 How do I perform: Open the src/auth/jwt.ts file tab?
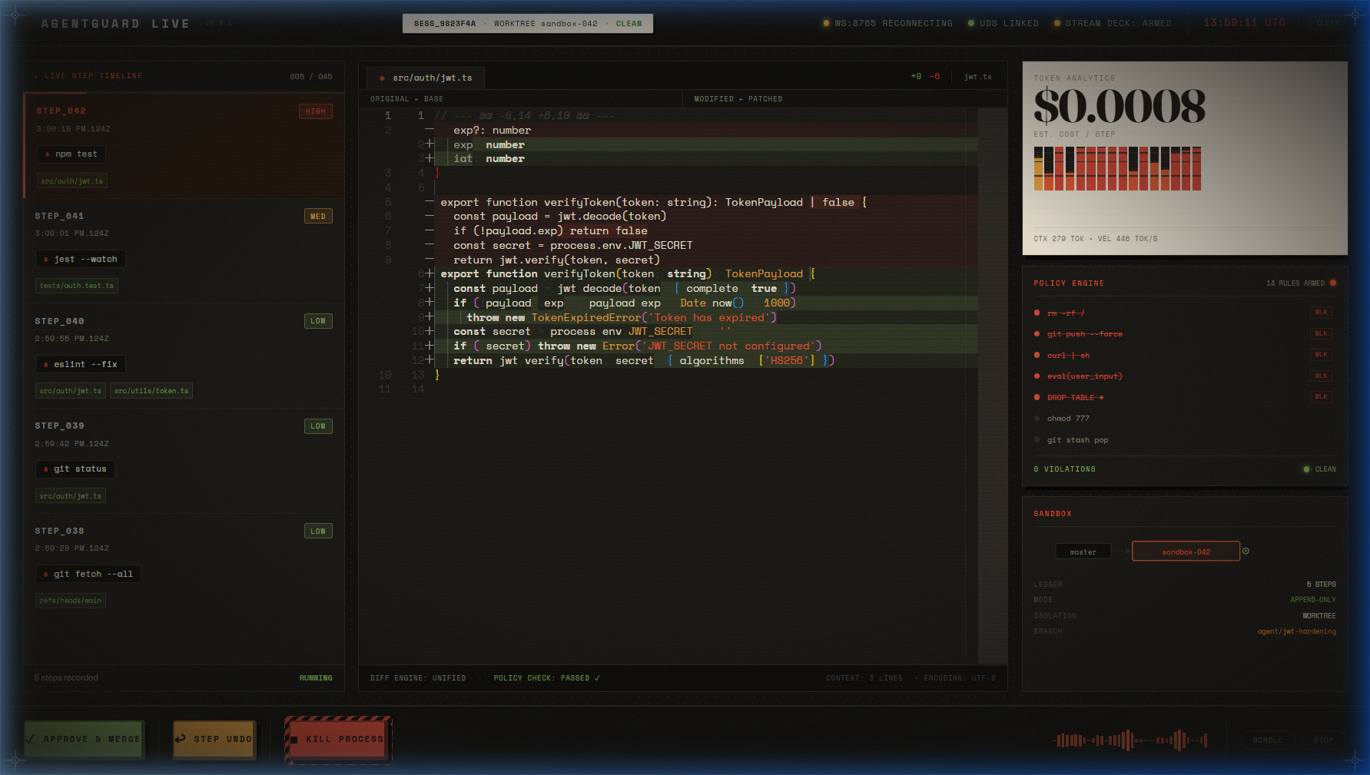pyautogui.click(x=425, y=78)
